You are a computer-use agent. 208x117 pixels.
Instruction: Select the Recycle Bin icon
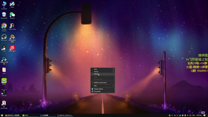(4, 16)
